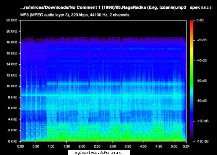Click the 0:30 time axis label
Viewport: 217px width, 155px height.
[x=36, y=147]
